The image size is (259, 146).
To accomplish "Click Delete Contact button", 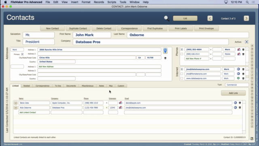I will coord(104,28).
